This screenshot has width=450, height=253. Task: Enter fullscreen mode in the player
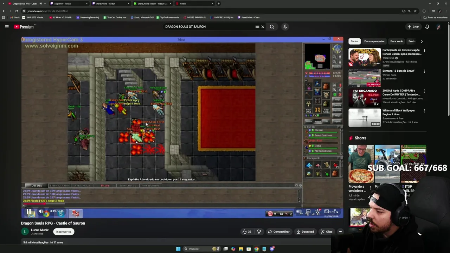point(336,212)
